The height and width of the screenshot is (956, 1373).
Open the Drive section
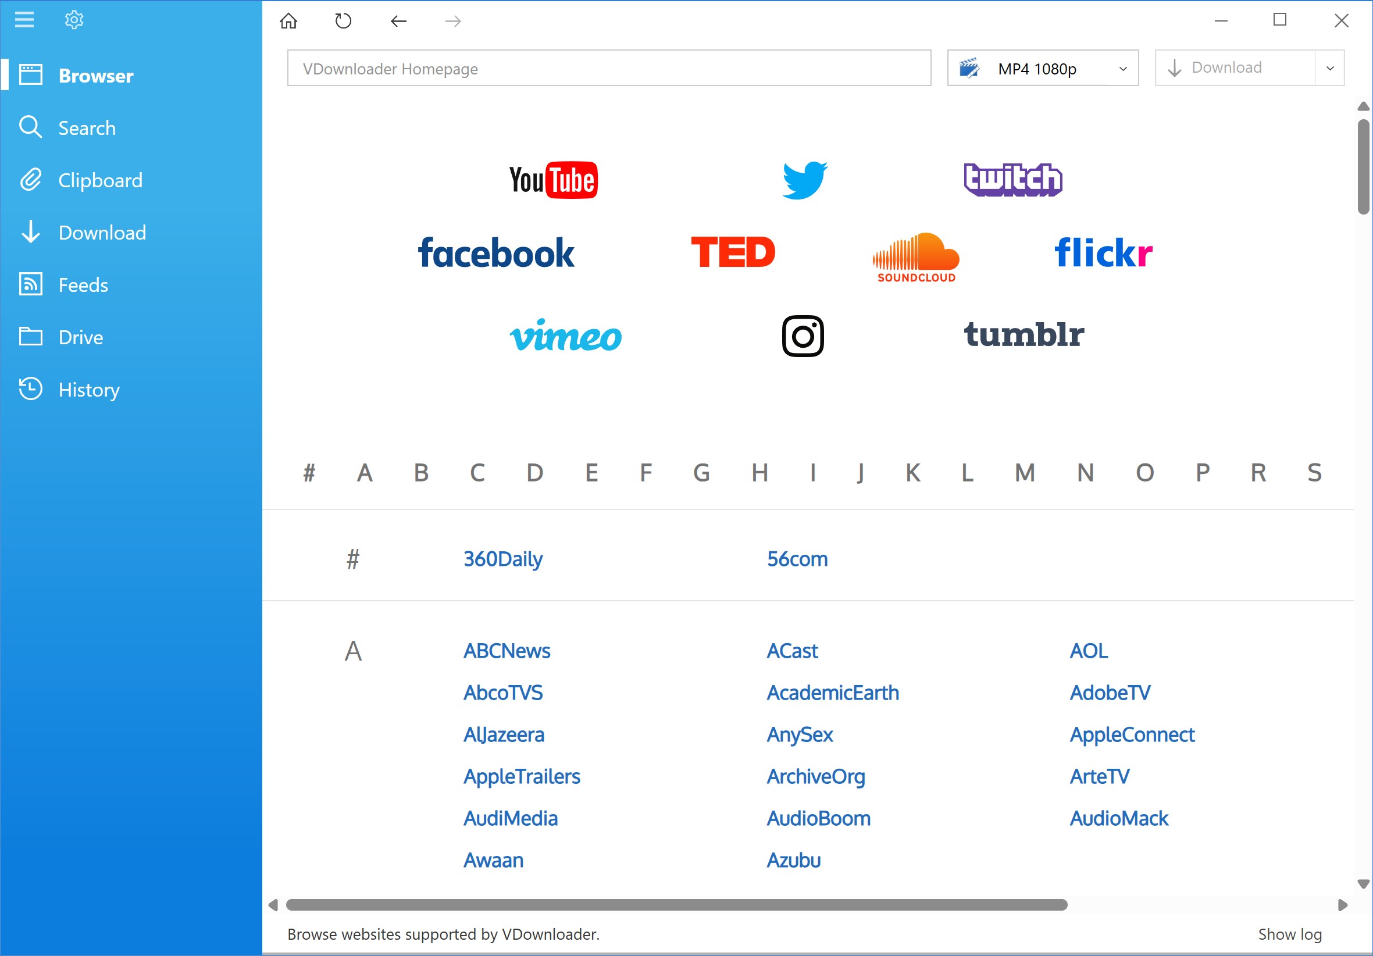point(131,337)
